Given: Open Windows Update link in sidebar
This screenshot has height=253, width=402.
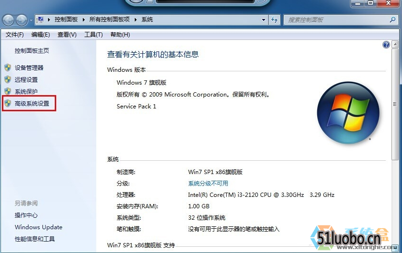Looking at the screenshot, I should pyautogui.click(x=39, y=227).
